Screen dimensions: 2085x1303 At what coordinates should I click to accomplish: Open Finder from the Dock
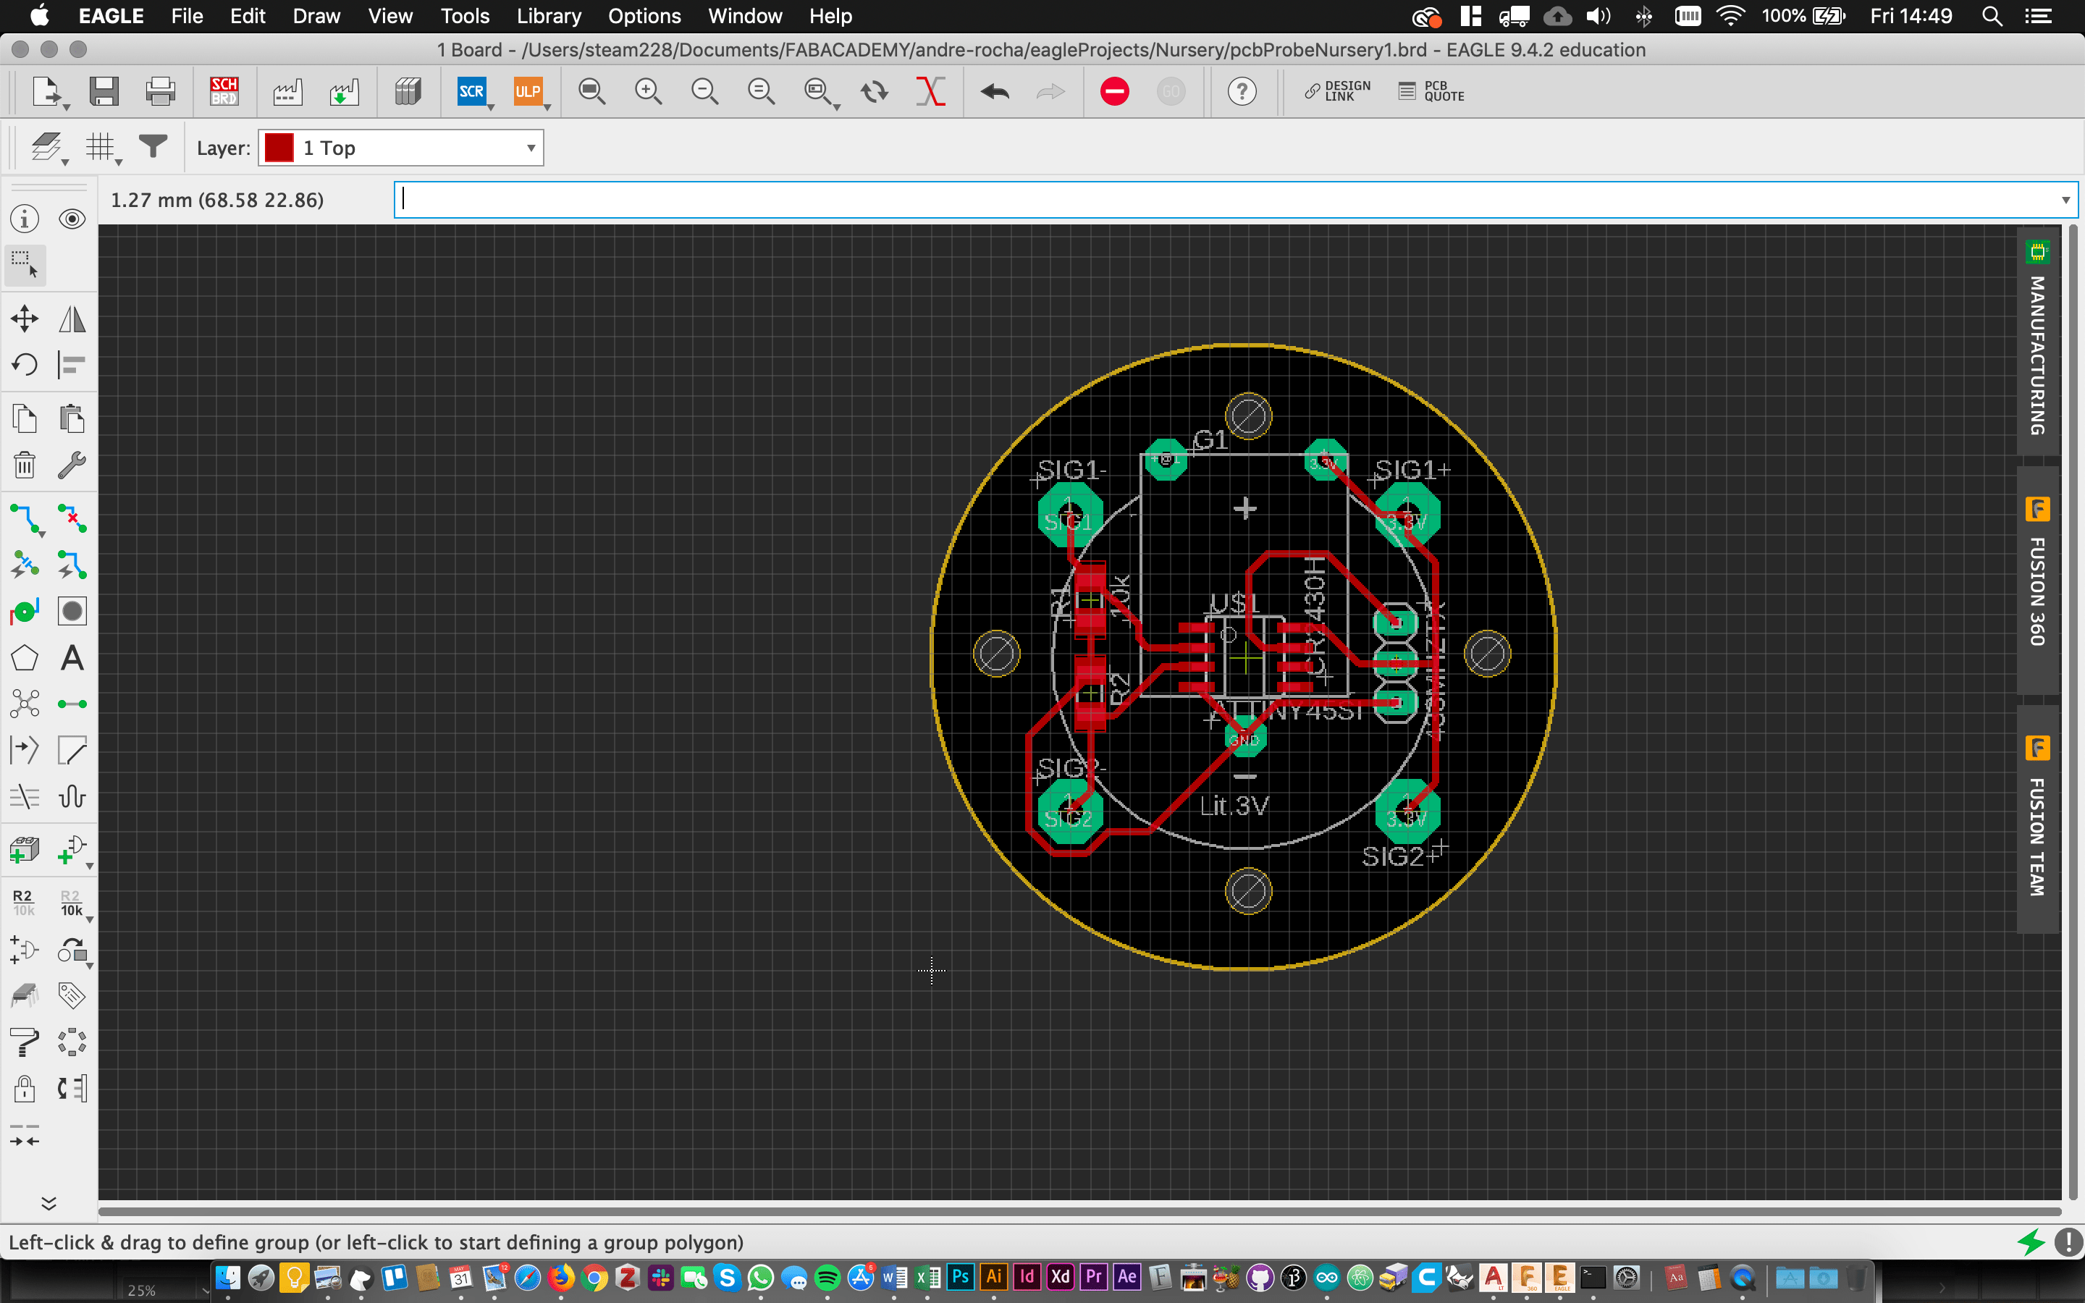click(228, 1277)
